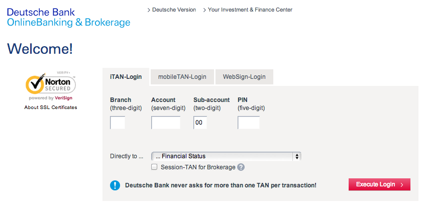Click the Deutsche Bank OnlineBanking logo
The image size is (423, 210).
(x=68, y=18)
